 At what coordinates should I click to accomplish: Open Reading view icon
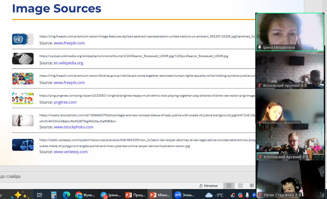(252, 186)
